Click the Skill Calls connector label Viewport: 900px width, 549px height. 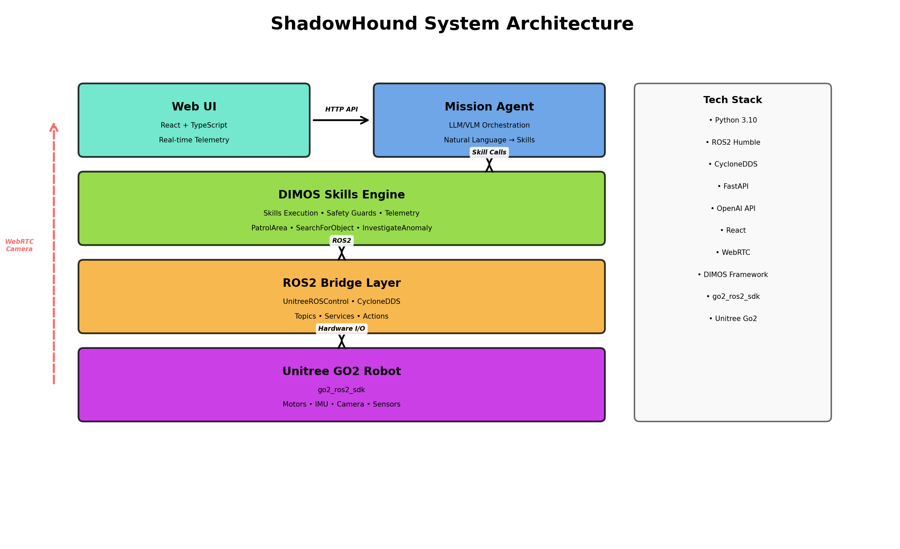489,152
